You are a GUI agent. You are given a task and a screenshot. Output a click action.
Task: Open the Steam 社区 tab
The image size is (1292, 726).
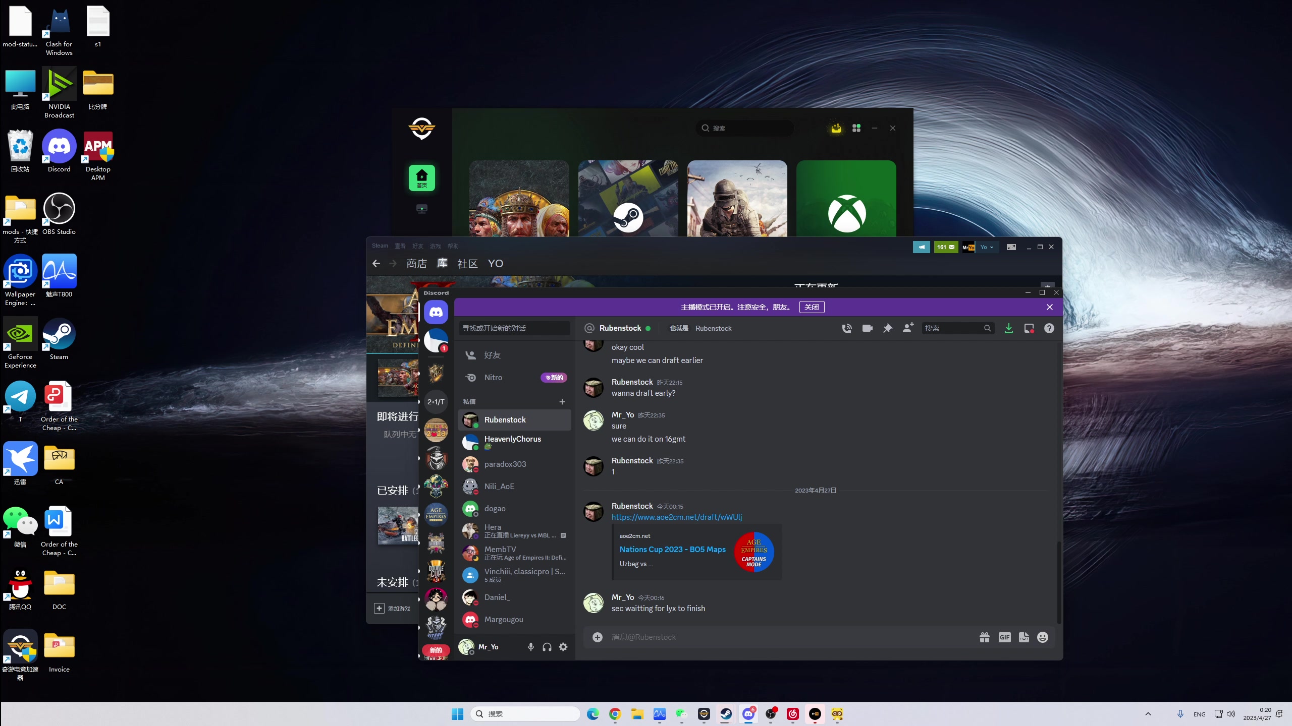coord(467,264)
